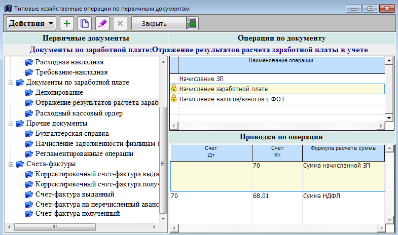Click the tree panel's horizontal scroll right arrow
This screenshot has width=398, height=235.
point(154,227)
